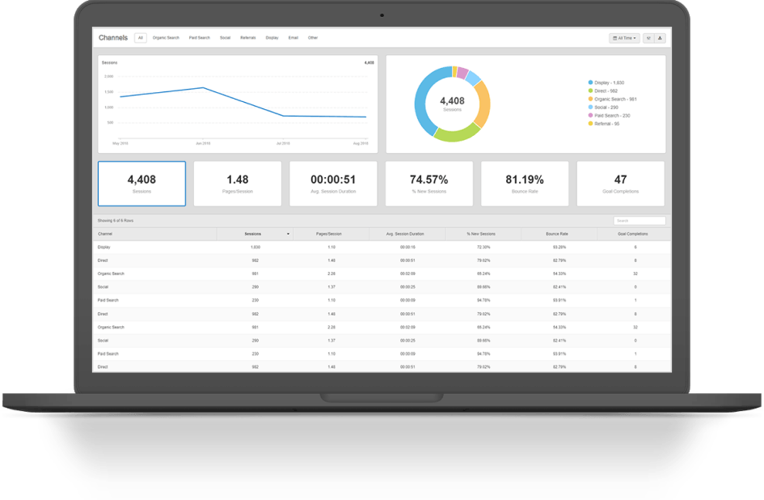Switch to the Email tab
764x500 pixels.
pos(293,37)
